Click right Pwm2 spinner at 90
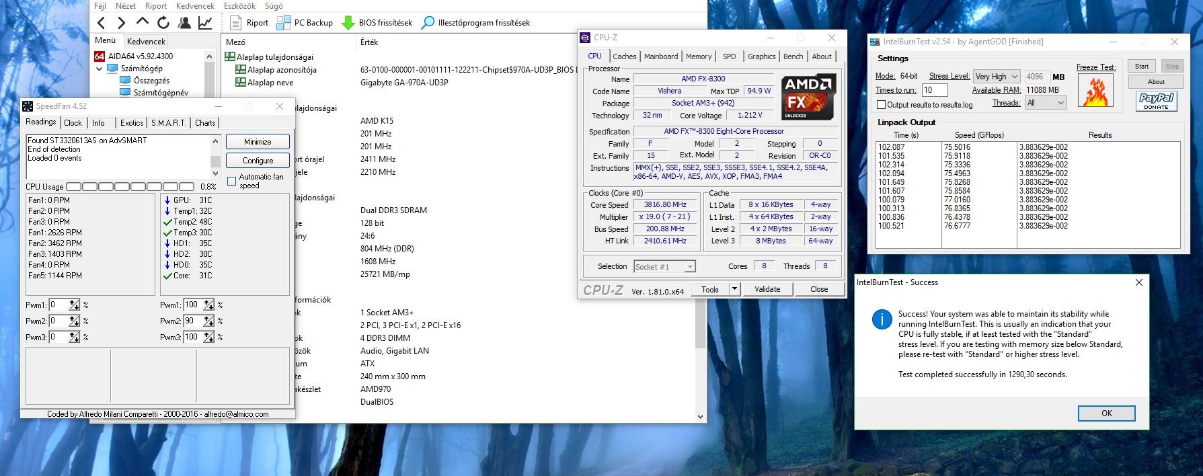This screenshot has height=476, width=1203. [208, 321]
